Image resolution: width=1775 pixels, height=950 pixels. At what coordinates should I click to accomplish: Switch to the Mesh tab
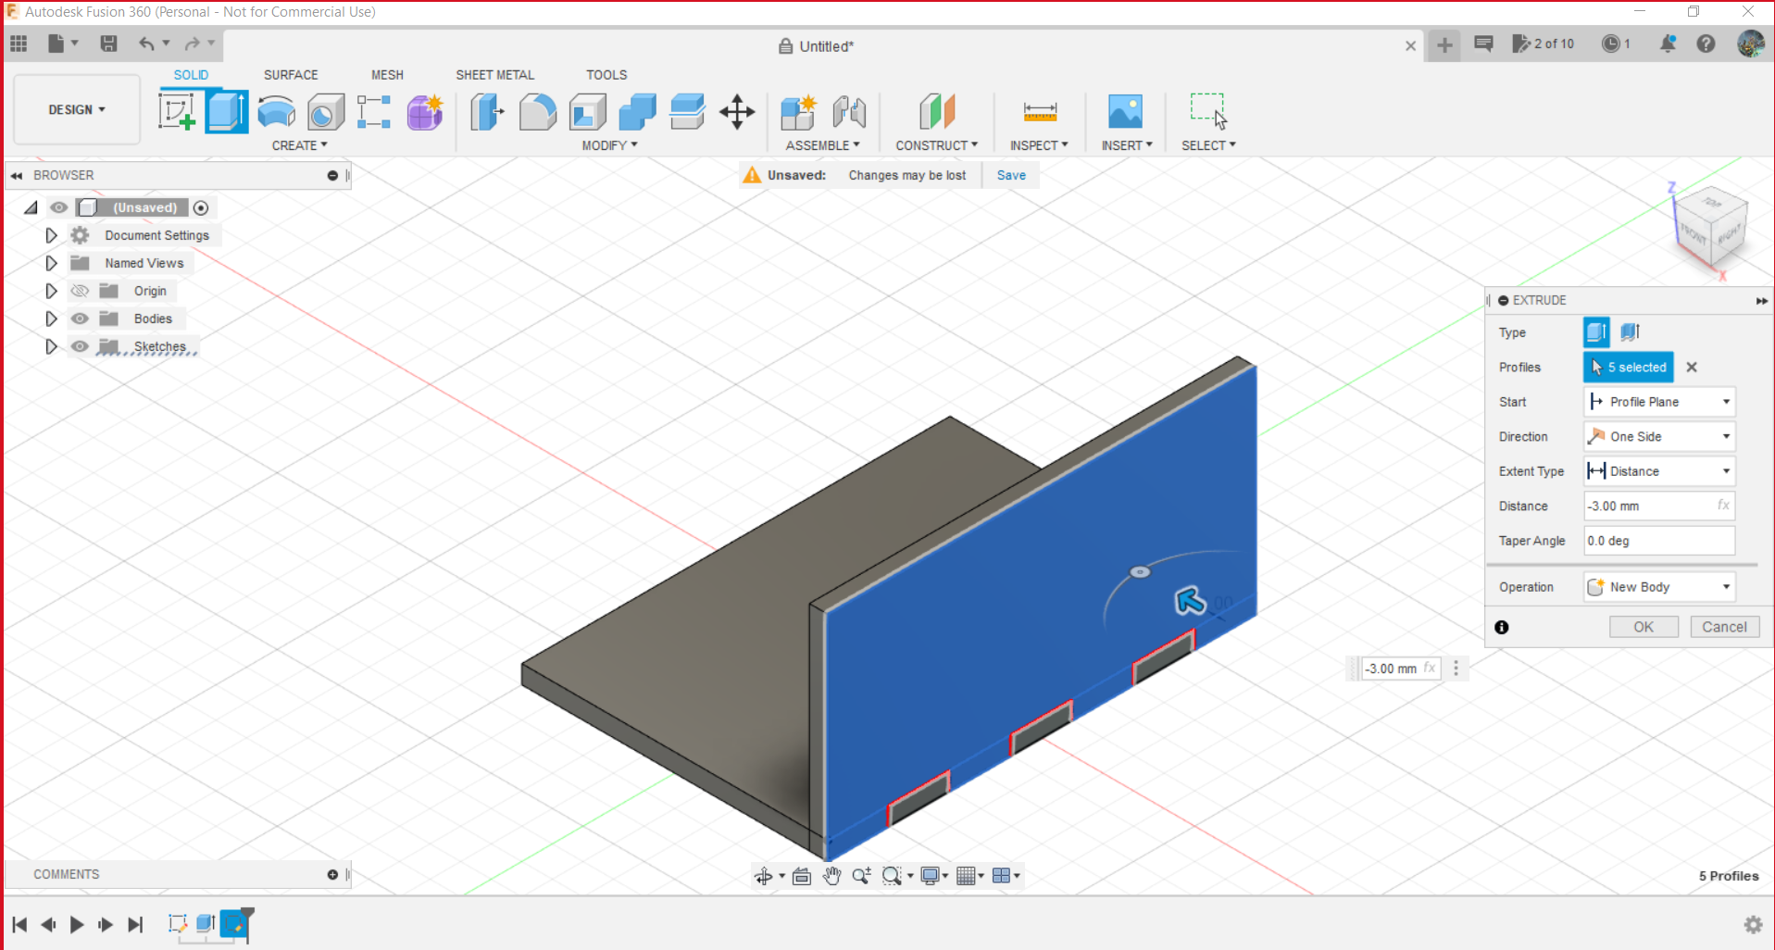point(387,75)
